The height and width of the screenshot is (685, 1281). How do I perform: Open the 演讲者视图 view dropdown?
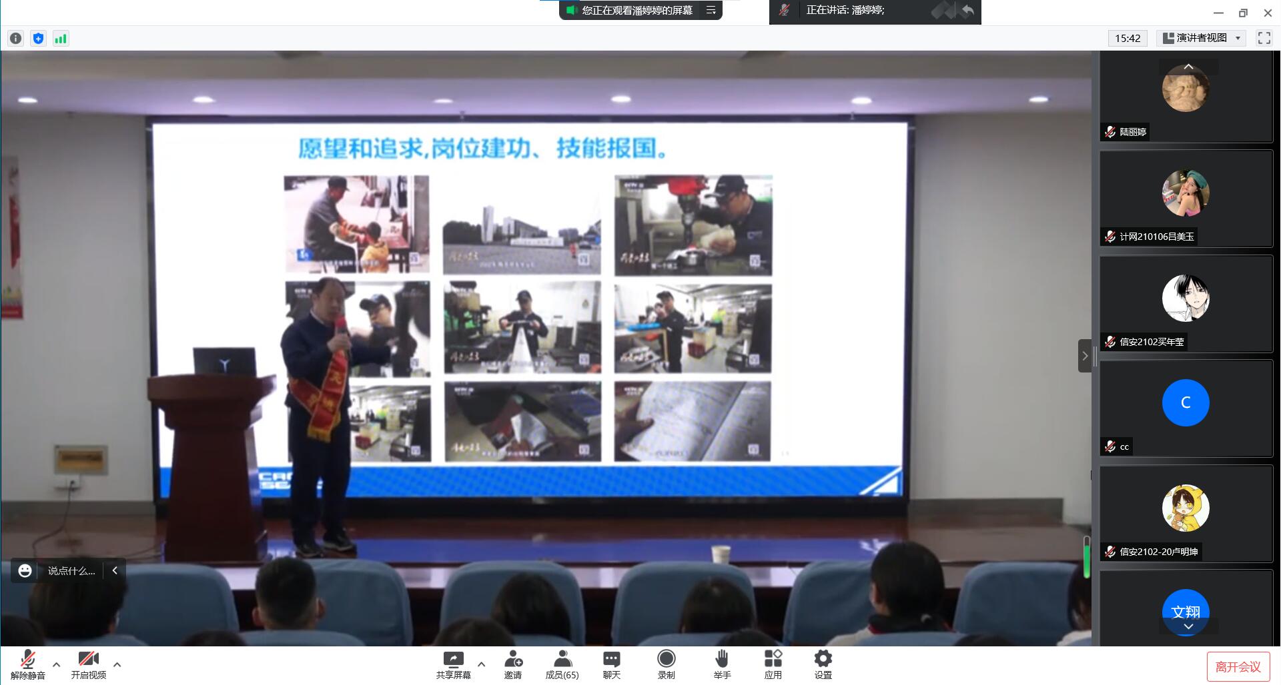(1202, 38)
